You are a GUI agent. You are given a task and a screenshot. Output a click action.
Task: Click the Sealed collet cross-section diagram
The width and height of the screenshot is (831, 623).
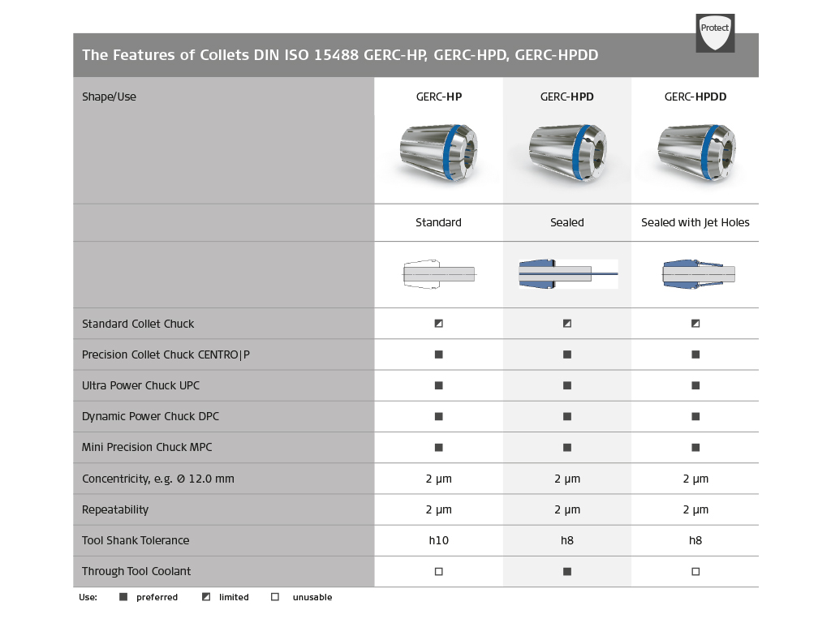[568, 274]
